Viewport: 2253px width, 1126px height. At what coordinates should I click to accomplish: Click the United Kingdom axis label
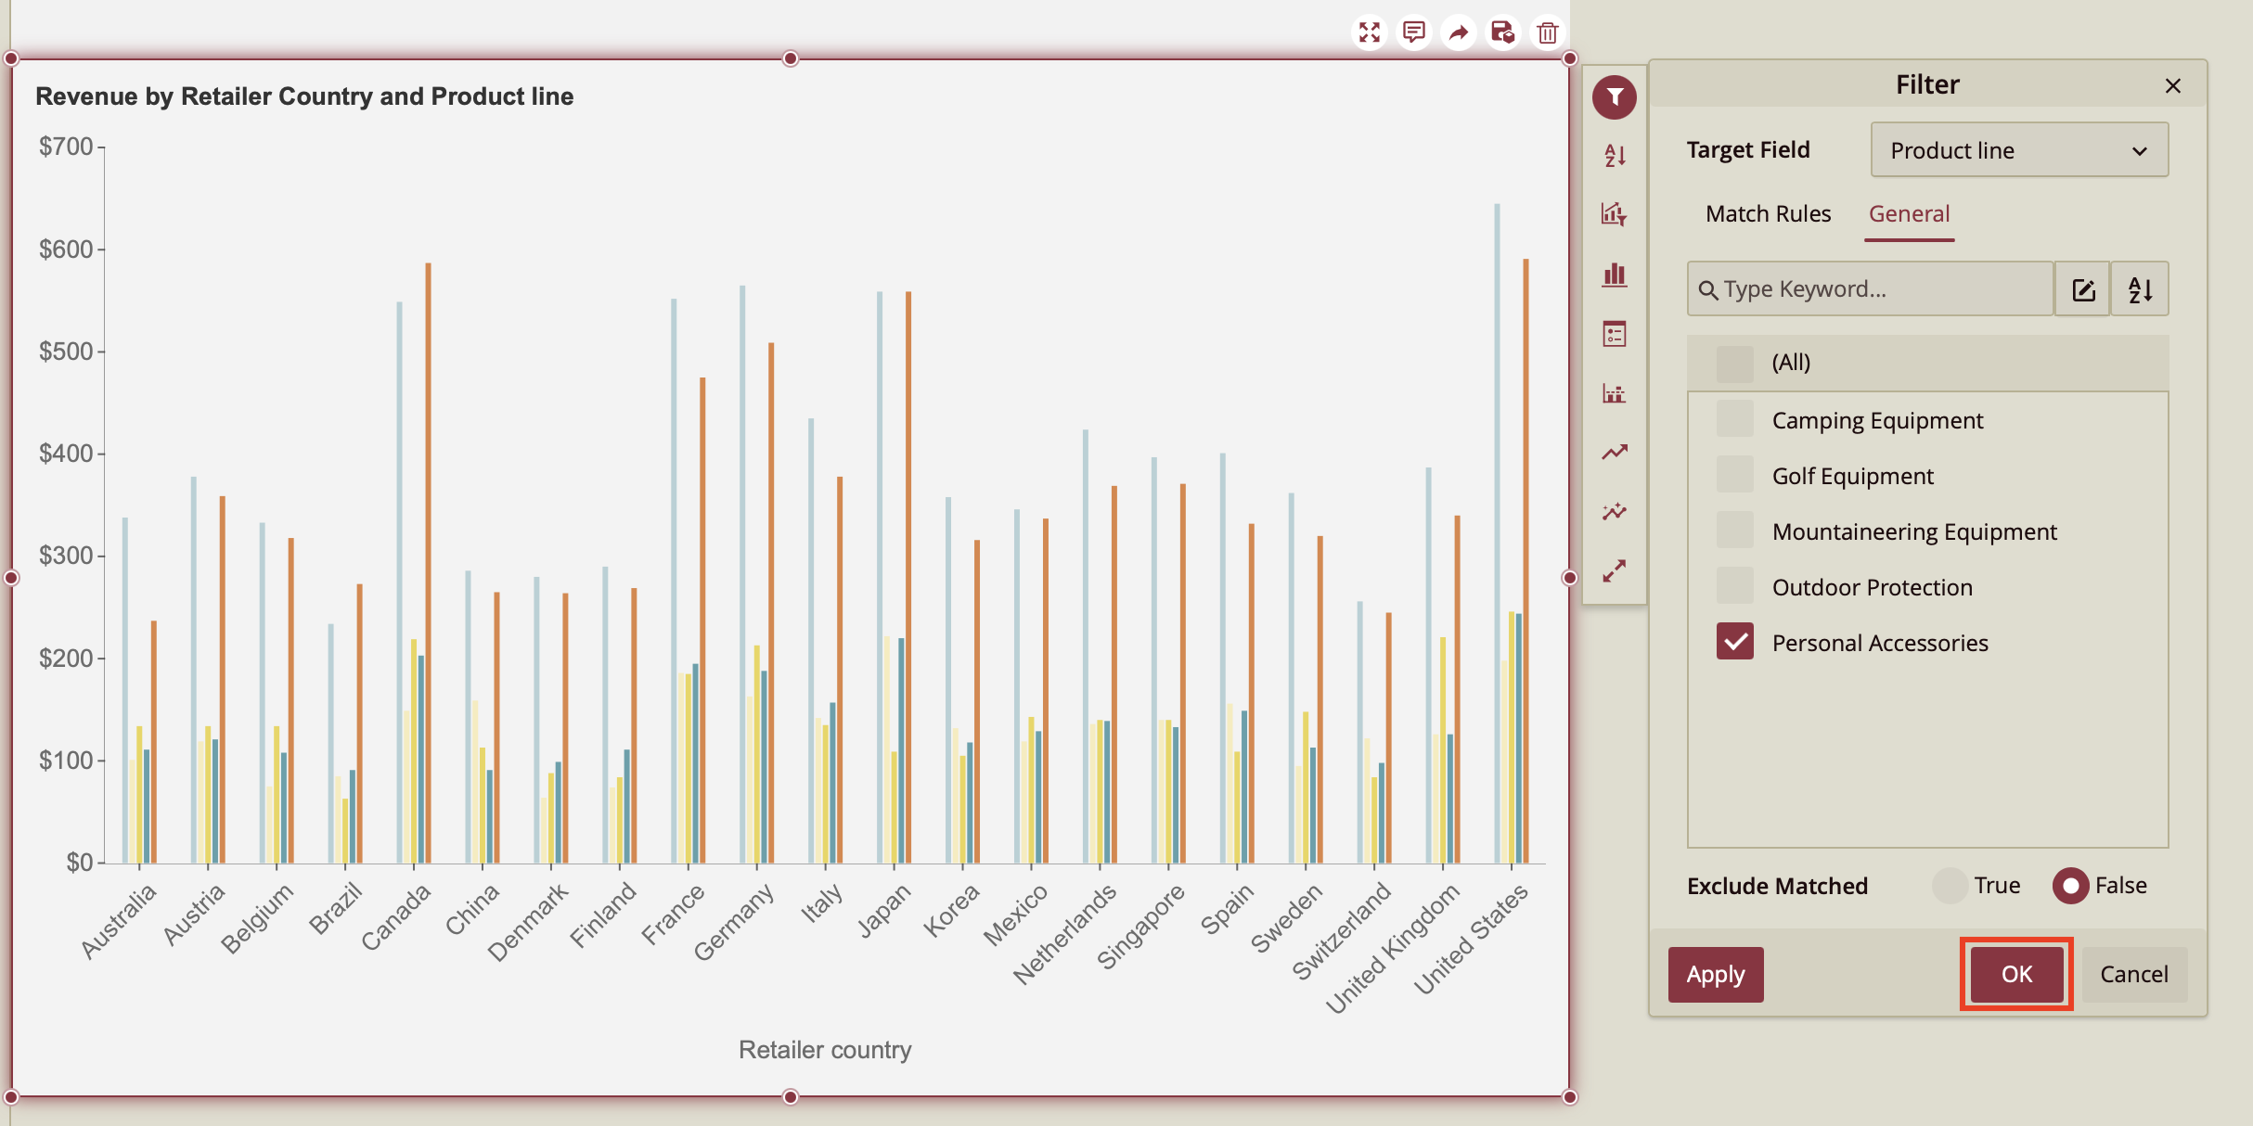click(1394, 948)
